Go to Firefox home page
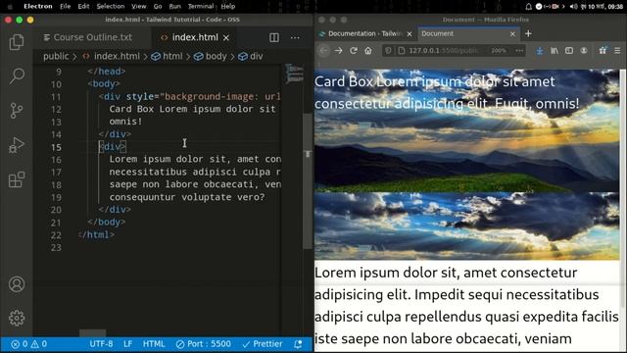Viewport: 627px width, 353px height. click(368, 51)
